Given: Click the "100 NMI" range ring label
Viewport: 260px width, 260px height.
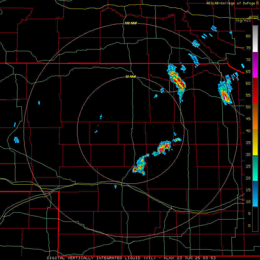Looking at the screenshot, I should (x=131, y=23).
